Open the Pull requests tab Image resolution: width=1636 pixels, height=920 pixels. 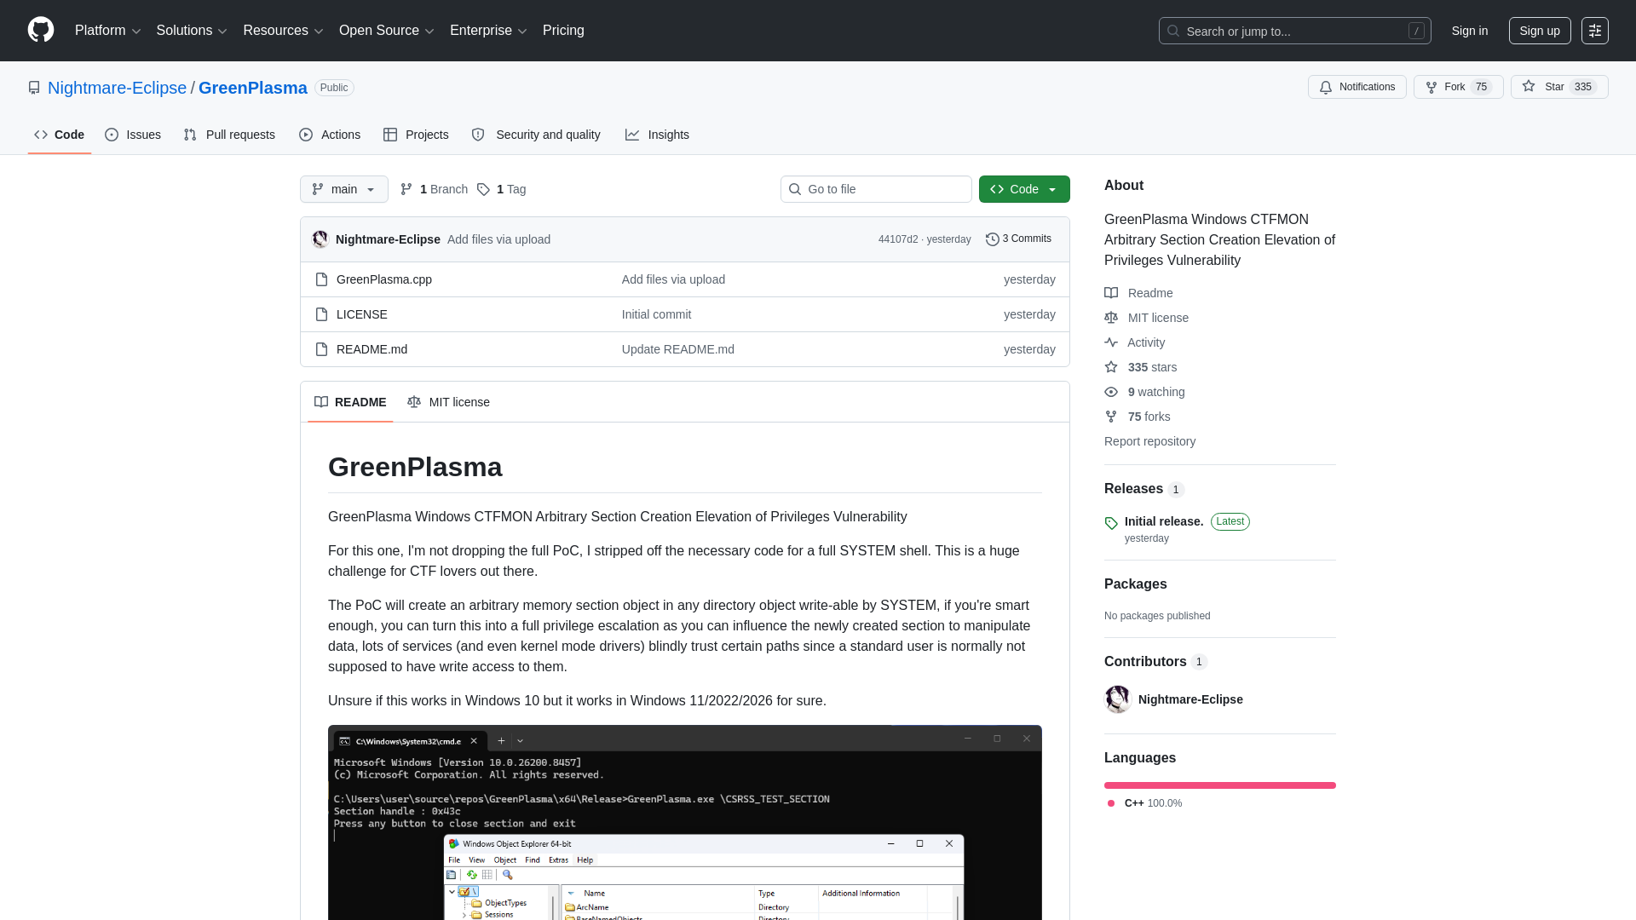pos(229,135)
